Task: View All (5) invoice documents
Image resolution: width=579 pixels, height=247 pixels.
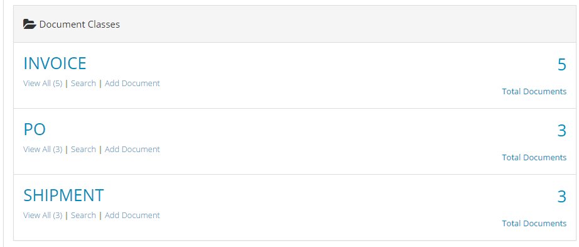Action: pos(43,83)
